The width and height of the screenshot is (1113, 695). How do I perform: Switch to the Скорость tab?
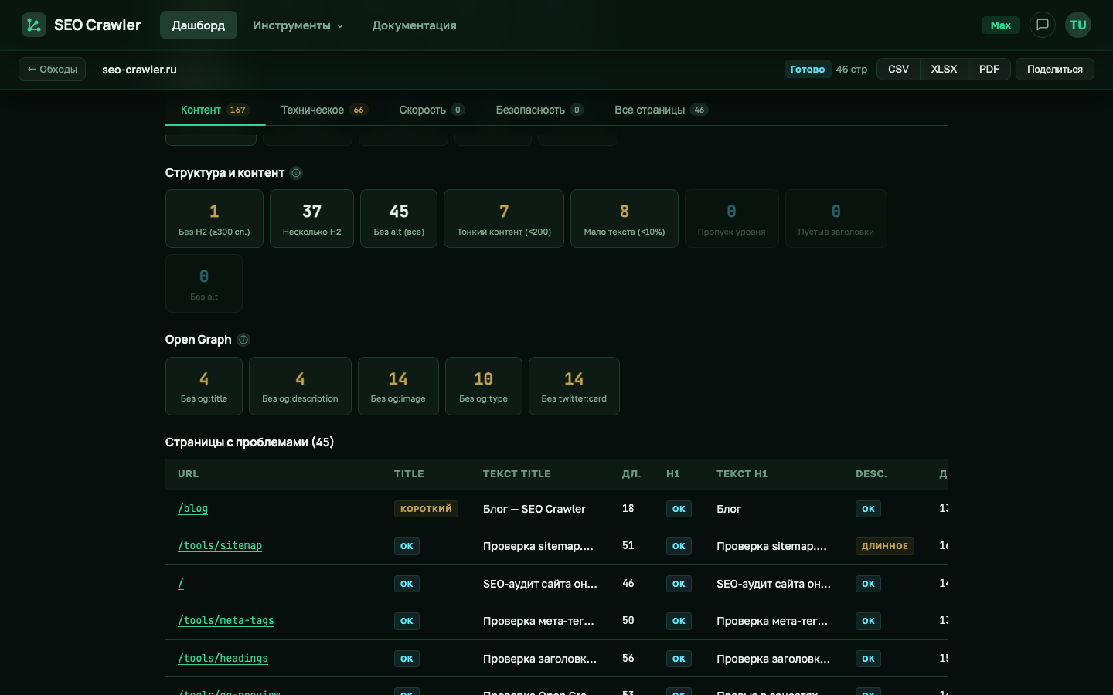click(431, 110)
